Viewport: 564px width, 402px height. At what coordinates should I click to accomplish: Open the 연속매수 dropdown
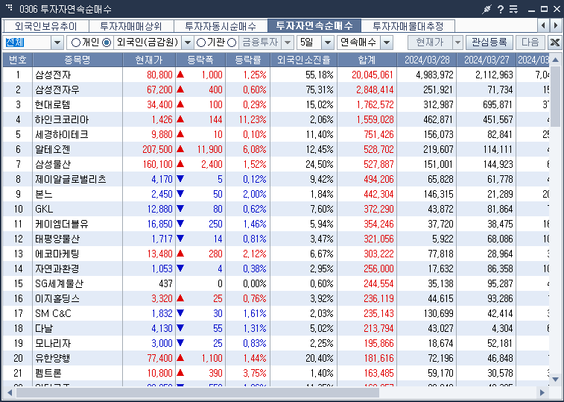(387, 43)
